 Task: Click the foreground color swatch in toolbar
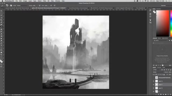tap(1, 61)
